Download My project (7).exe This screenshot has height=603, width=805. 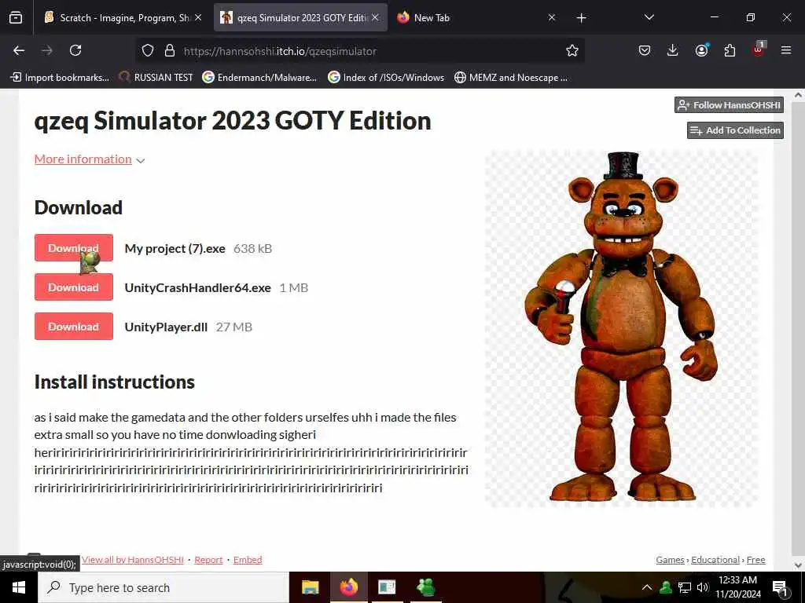[x=73, y=247]
